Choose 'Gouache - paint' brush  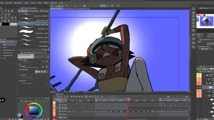tap(33, 37)
